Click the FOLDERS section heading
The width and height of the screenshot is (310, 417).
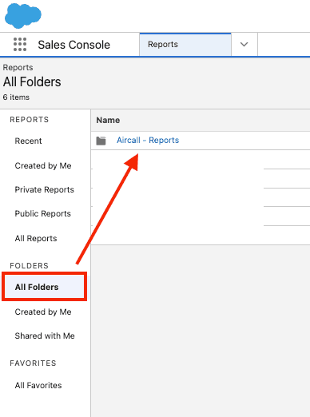[x=30, y=266]
